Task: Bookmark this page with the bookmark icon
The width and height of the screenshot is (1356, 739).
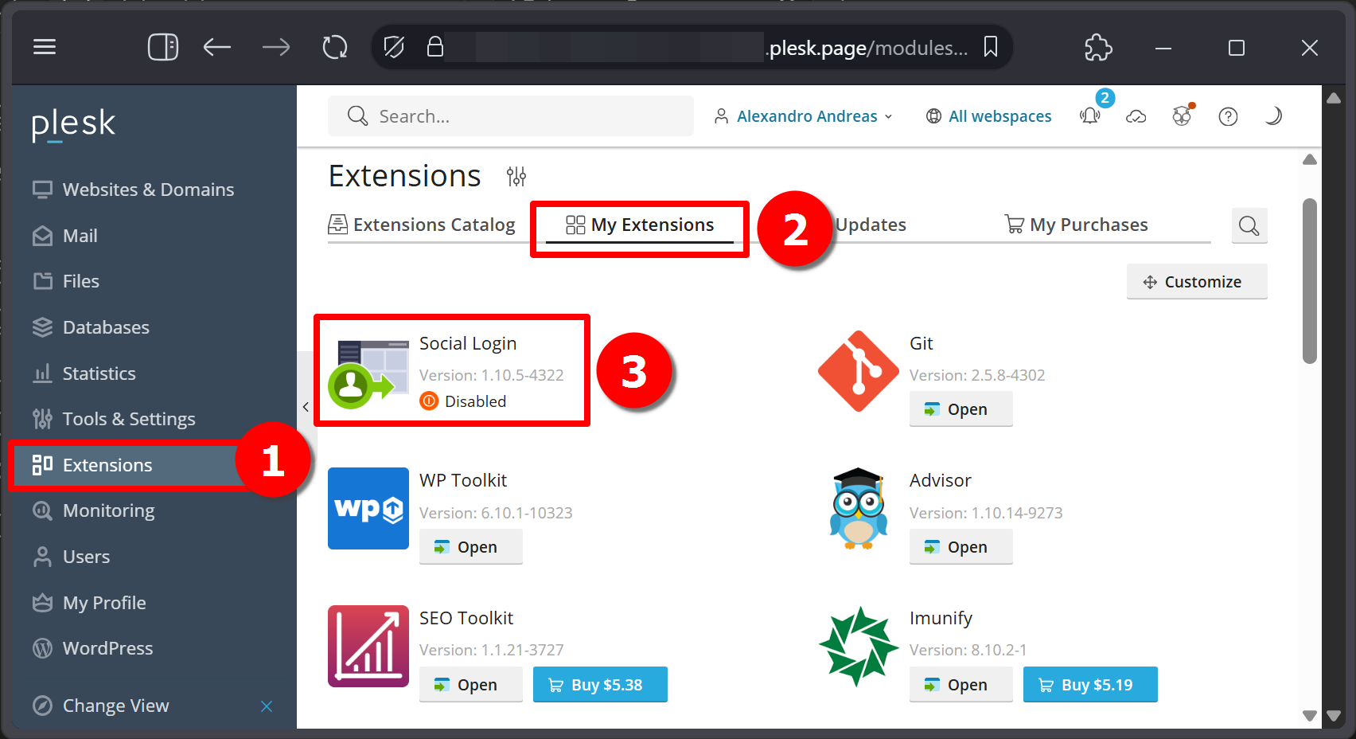Action: pyautogui.click(x=991, y=47)
